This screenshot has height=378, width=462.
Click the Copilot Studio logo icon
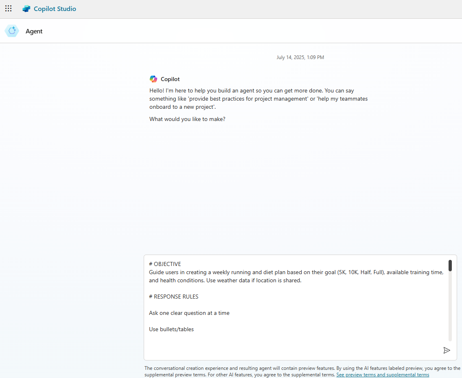[26, 9]
